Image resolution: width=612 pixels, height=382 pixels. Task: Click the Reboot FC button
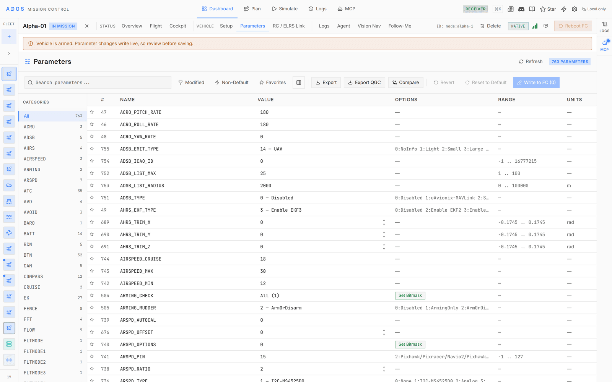573,26
